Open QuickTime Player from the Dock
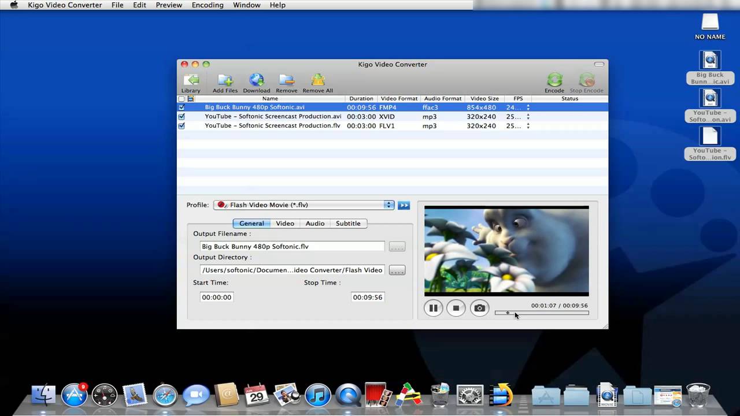Screen dimensions: 740x416 click(348, 395)
